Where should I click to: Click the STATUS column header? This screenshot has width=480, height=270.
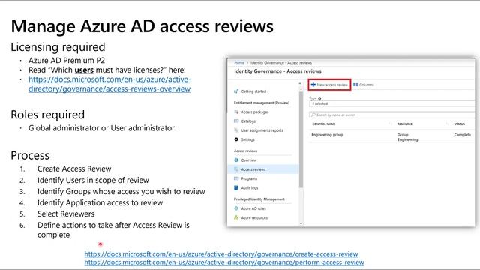[459, 124]
